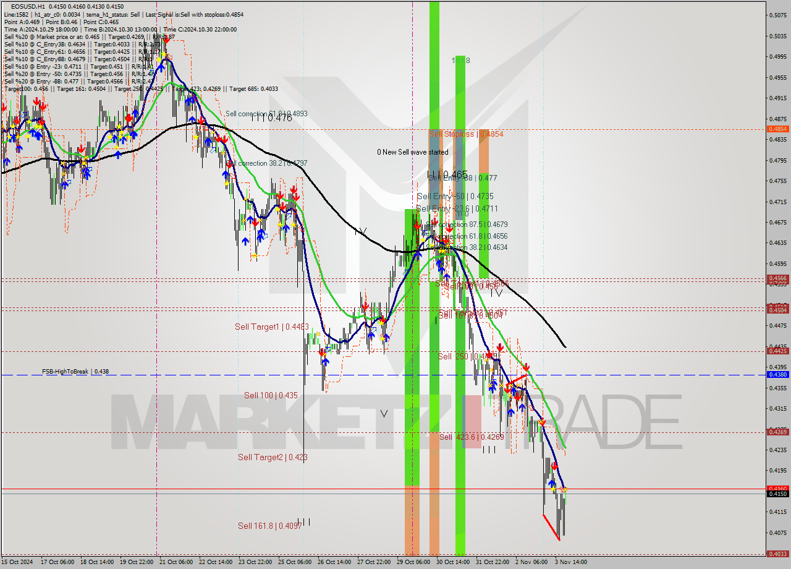The width and height of the screenshot is (791, 569).
Task: Select the 'Target100: 0.456' targets info line
Action: tap(141, 88)
